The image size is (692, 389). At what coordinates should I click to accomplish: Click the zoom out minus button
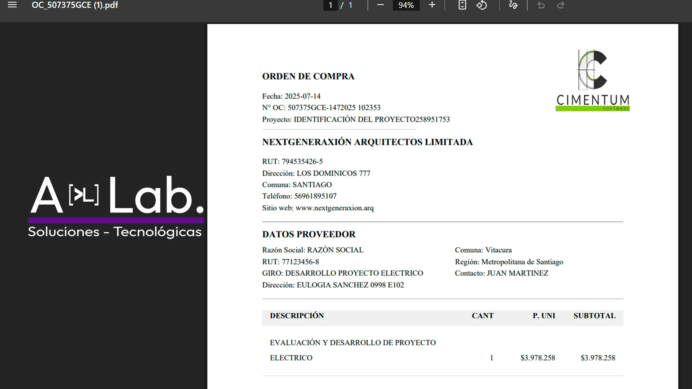coord(380,5)
